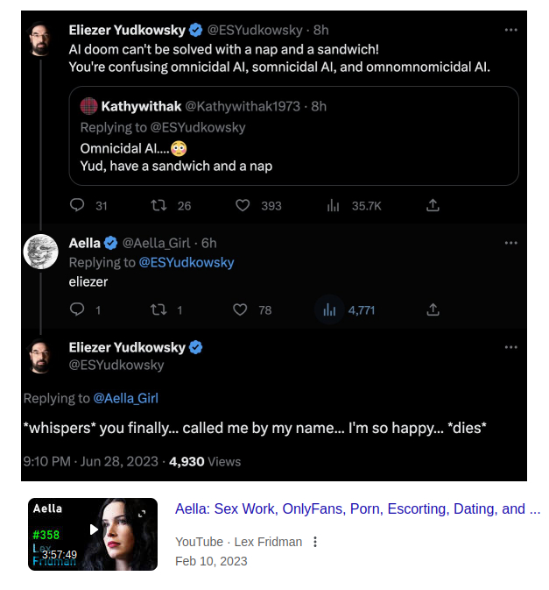Viewport: 549px width, 590px height.
Task: Share Eliezer's top tweet via upload icon
Action: pos(433,205)
